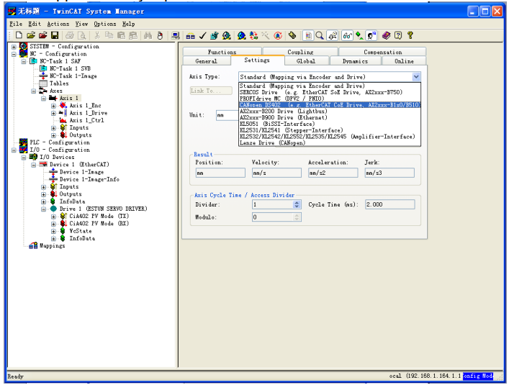The width and height of the screenshot is (509, 385).
Task: Click the Position unit field
Action: (x=220, y=173)
